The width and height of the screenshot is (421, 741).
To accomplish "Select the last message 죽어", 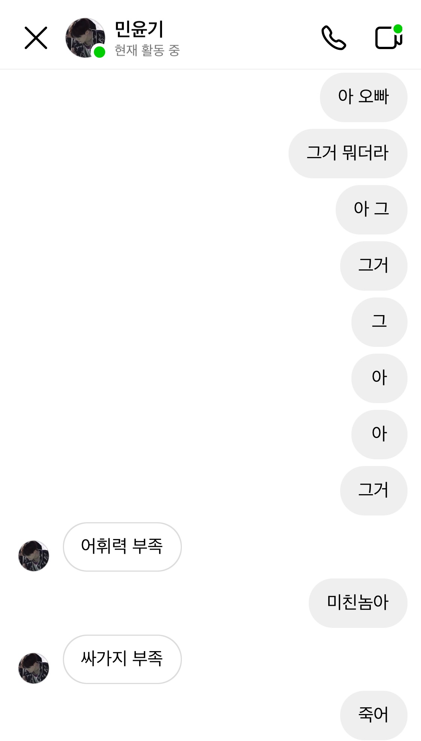I will [x=373, y=715].
